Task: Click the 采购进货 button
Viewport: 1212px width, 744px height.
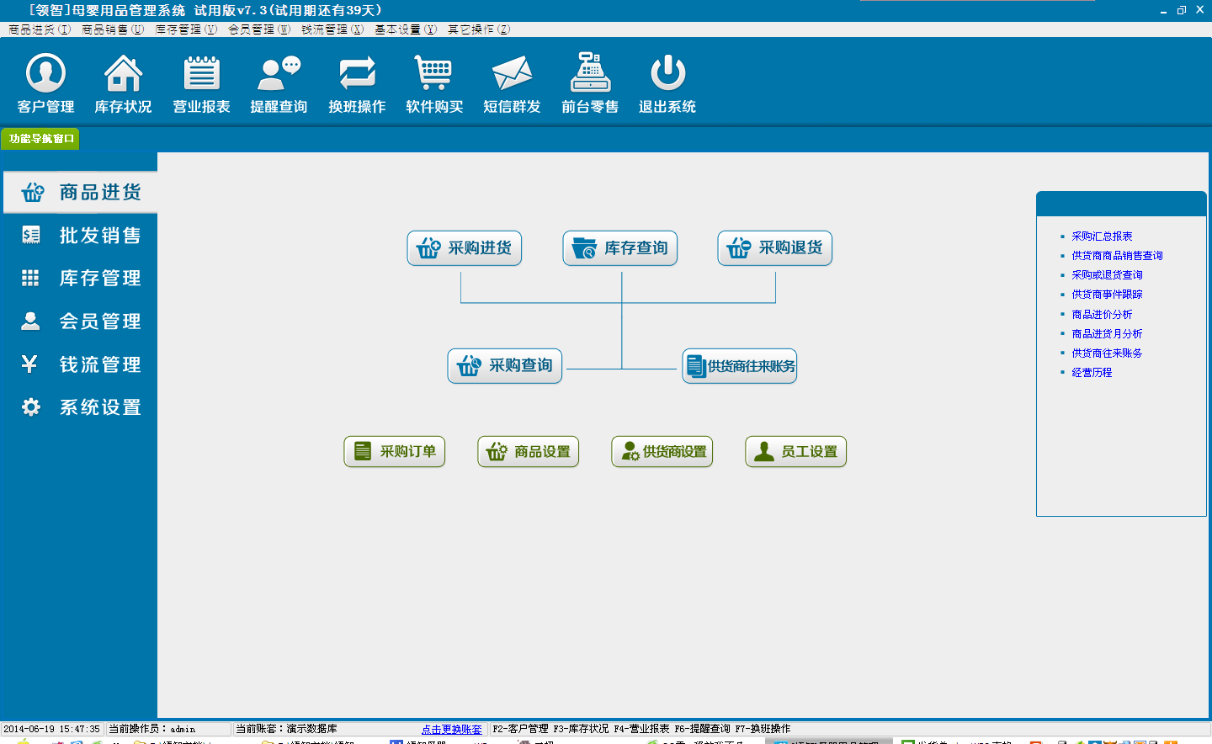Action: [465, 248]
